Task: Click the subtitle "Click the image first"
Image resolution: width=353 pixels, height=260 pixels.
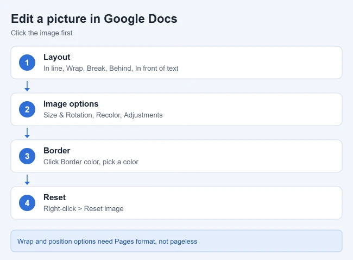Action: click(x=42, y=33)
